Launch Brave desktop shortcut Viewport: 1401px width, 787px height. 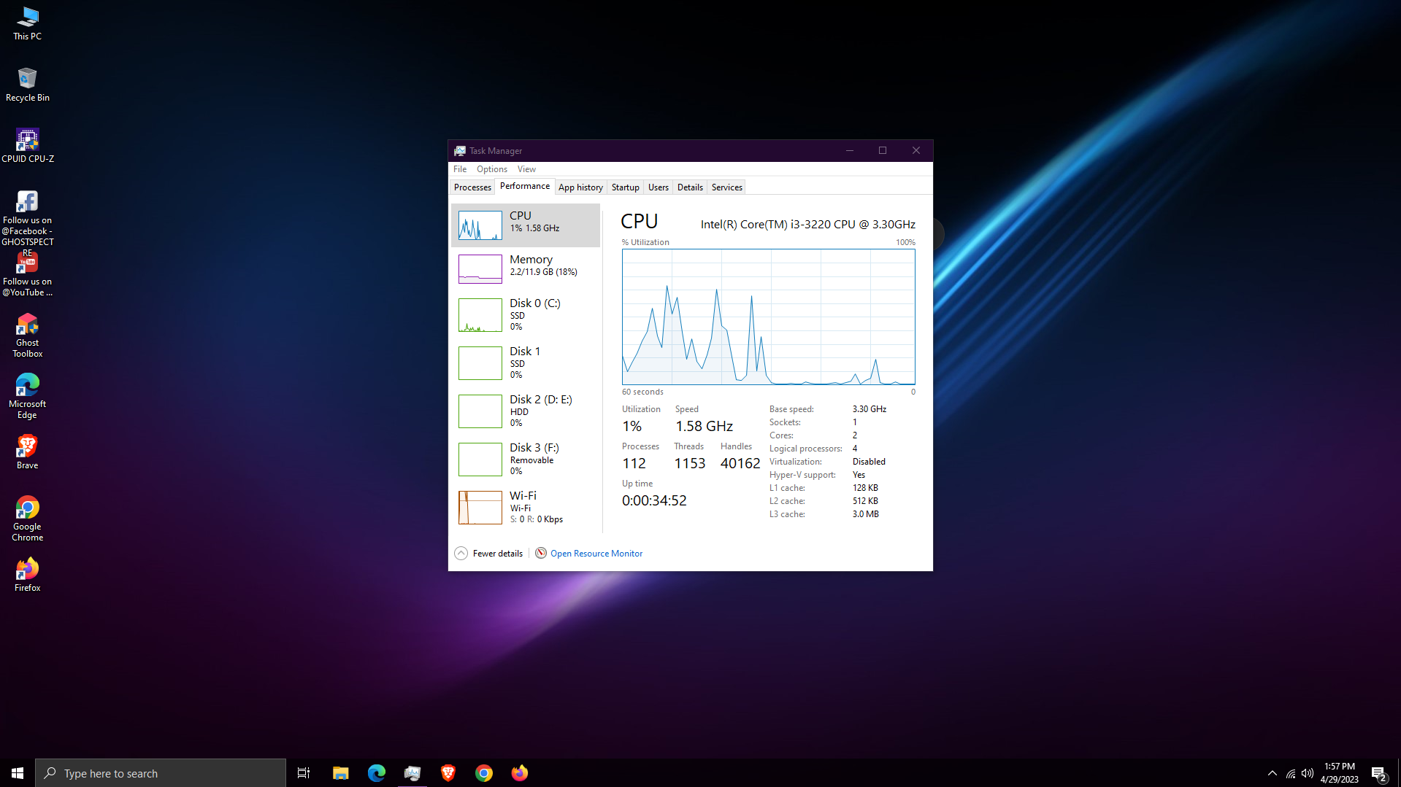pyautogui.click(x=27, y=452)
